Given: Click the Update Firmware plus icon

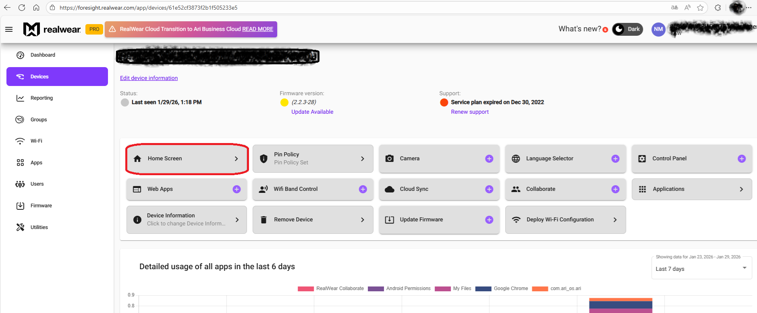Looking at the screenshot, I should [489, 220].
